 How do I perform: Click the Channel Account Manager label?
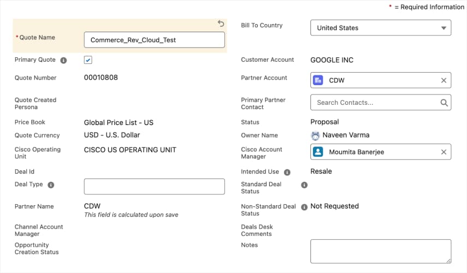tap(39, 230)
